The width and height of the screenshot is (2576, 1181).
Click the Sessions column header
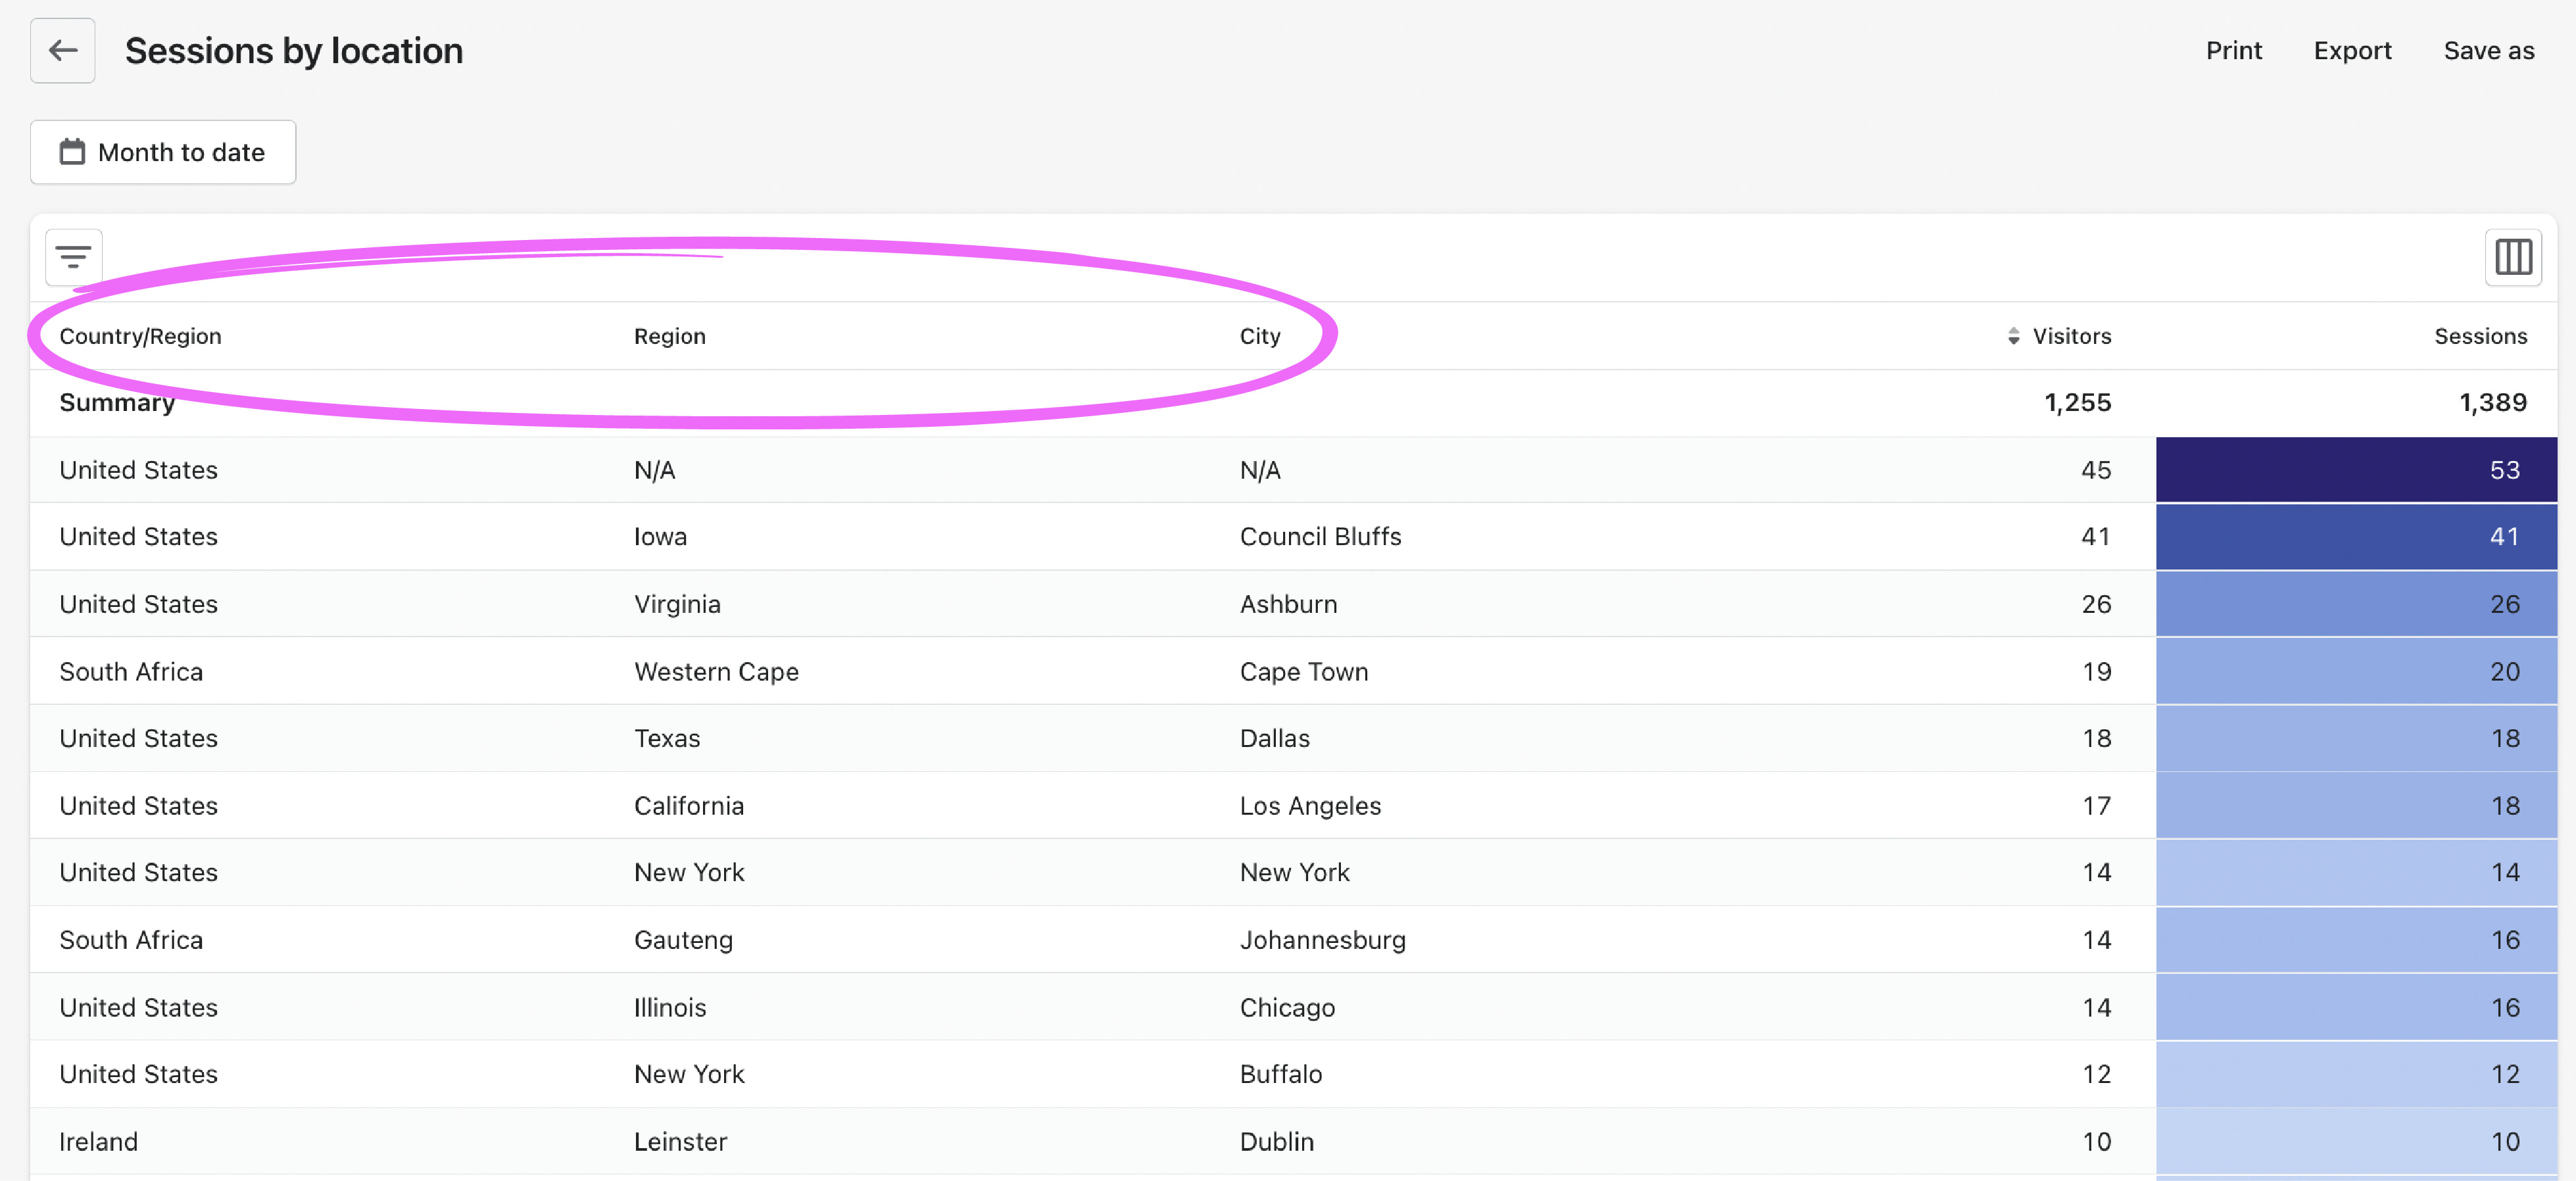tap(2480, 336)
